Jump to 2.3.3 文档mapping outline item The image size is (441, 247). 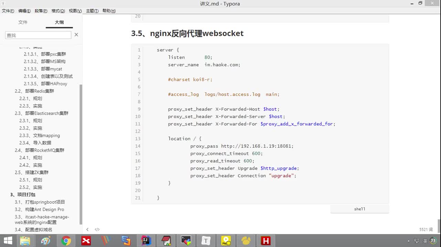(x=40, y=136)
